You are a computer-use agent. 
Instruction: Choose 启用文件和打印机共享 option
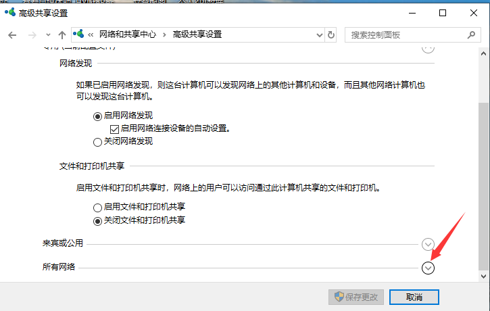[x=98, y=208]
